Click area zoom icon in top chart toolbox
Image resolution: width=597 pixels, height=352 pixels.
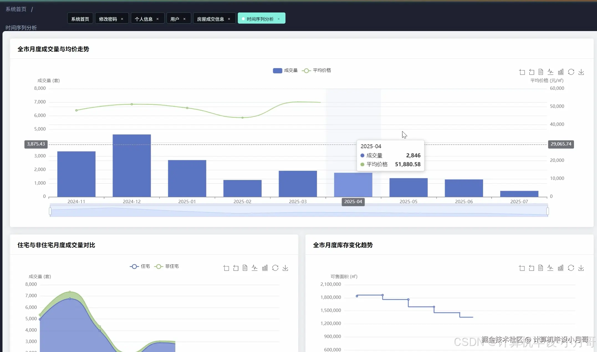point(522,72)
